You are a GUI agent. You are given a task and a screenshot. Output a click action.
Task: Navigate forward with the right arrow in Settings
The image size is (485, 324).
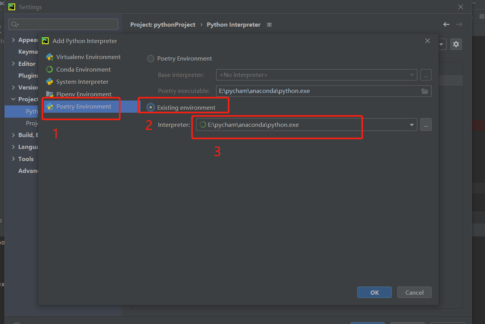click(459, 24)
